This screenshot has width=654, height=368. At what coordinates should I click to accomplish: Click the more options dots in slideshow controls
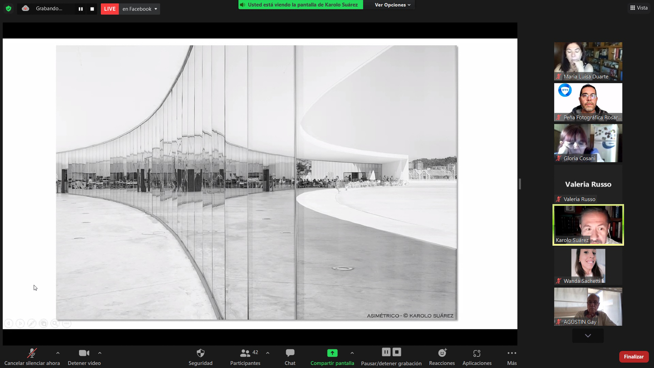(x=67, y=324)
